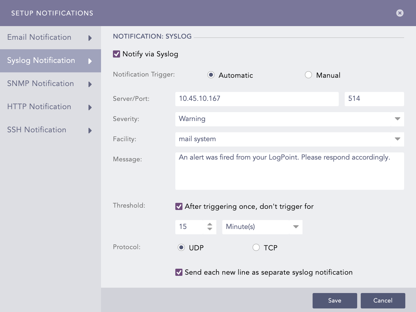Expand the Email Notification section arrow

coord(90,38)
